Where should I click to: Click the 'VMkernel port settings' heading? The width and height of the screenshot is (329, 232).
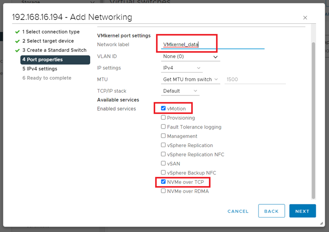pos(124,36)
